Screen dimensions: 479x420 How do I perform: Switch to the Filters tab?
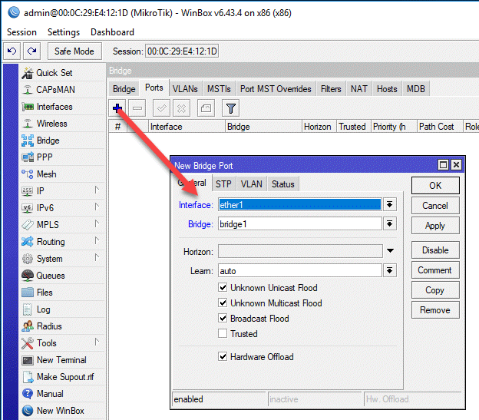[x=331, y=89]
